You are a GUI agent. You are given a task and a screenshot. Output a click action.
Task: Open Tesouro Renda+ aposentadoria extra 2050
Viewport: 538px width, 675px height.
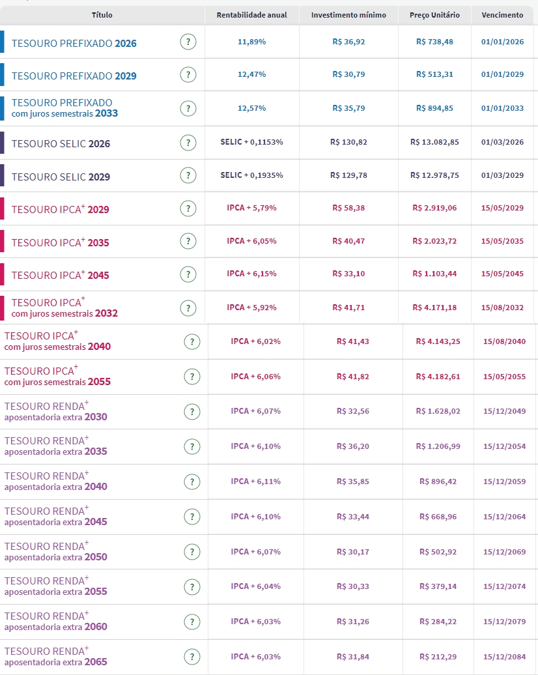click(x=55, y=552)
